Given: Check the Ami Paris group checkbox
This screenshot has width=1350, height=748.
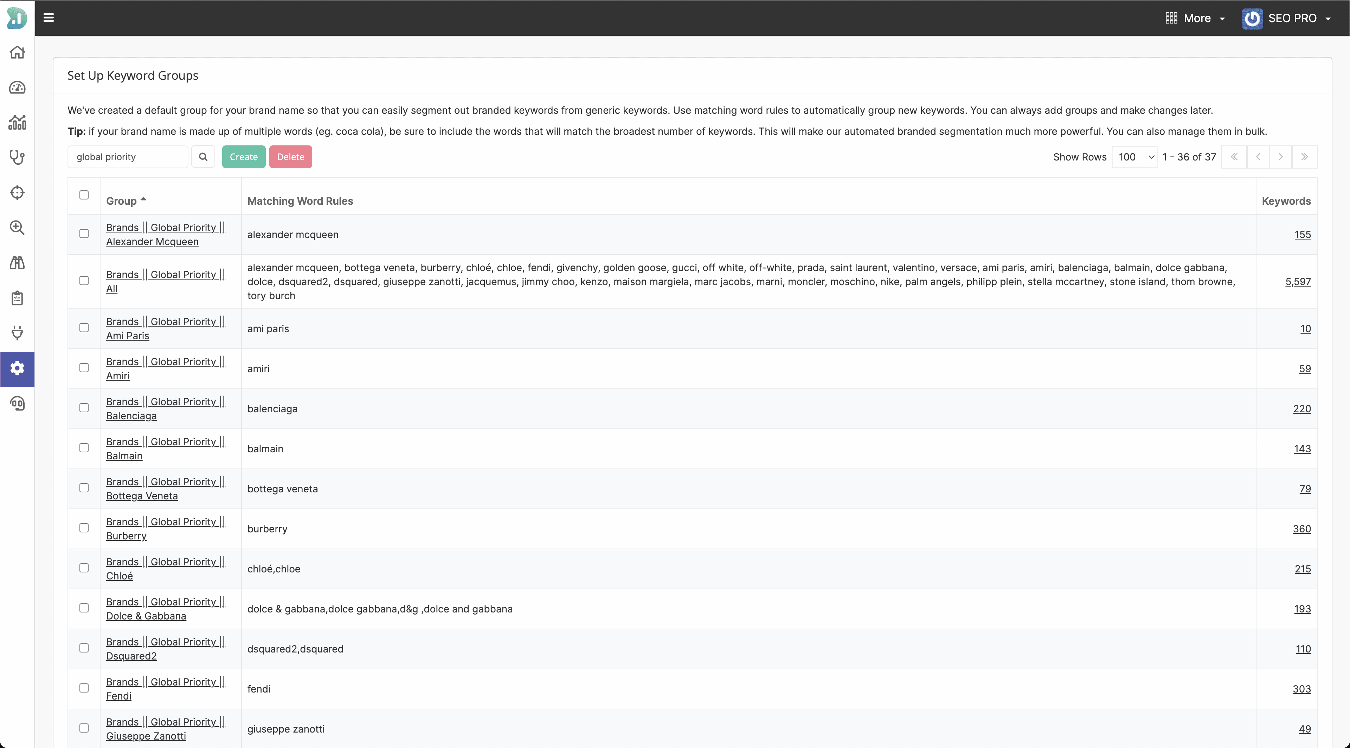Looking at the screenshot, I should click(x=84, y=328).
